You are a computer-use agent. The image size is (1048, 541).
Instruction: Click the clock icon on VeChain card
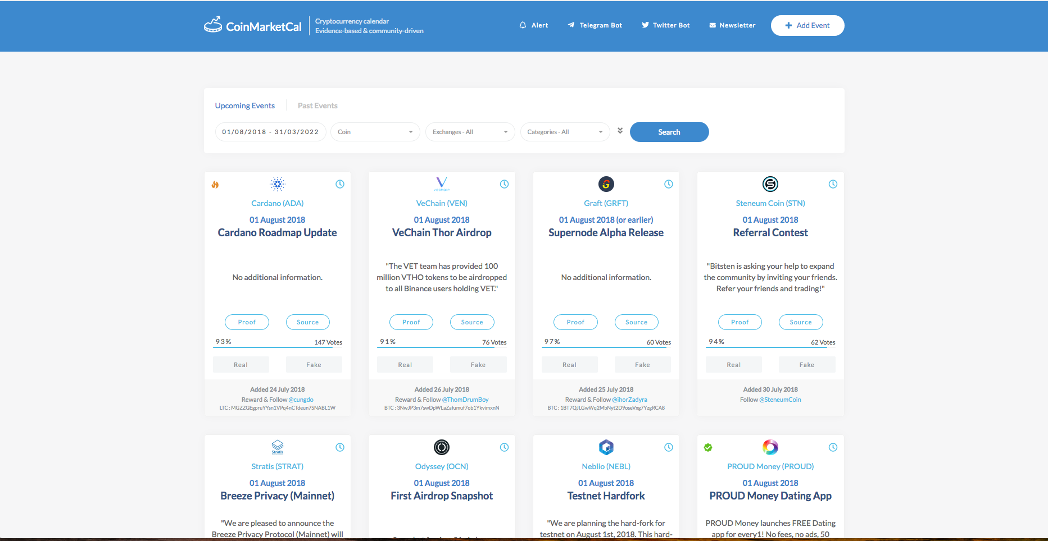tap(505, 184)
